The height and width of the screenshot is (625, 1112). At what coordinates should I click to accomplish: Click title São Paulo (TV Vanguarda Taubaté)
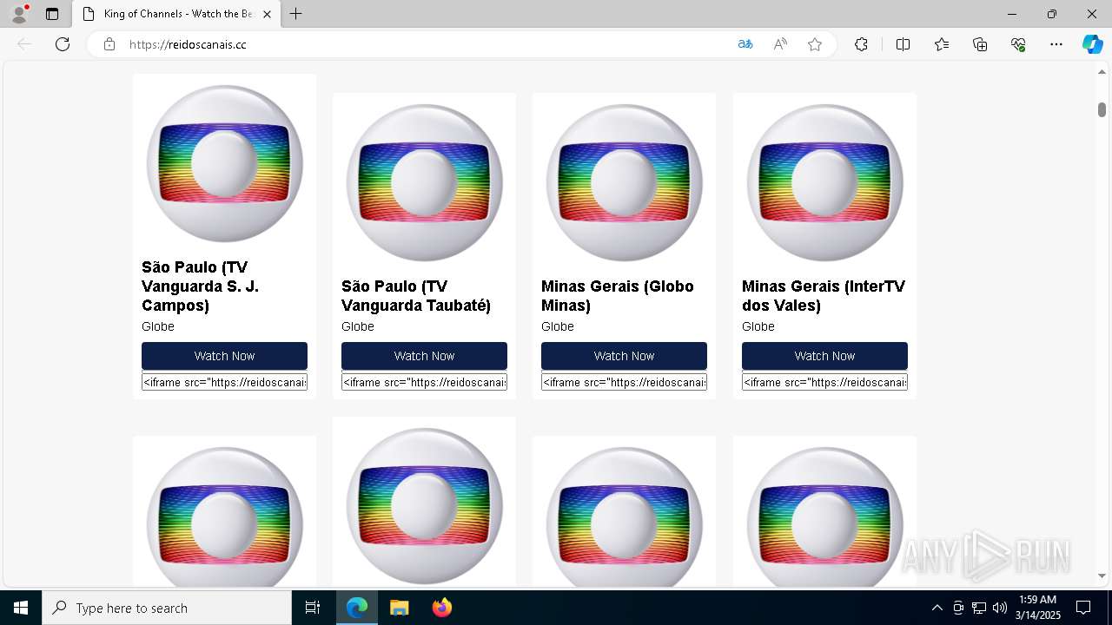click(x=416, y=296)
